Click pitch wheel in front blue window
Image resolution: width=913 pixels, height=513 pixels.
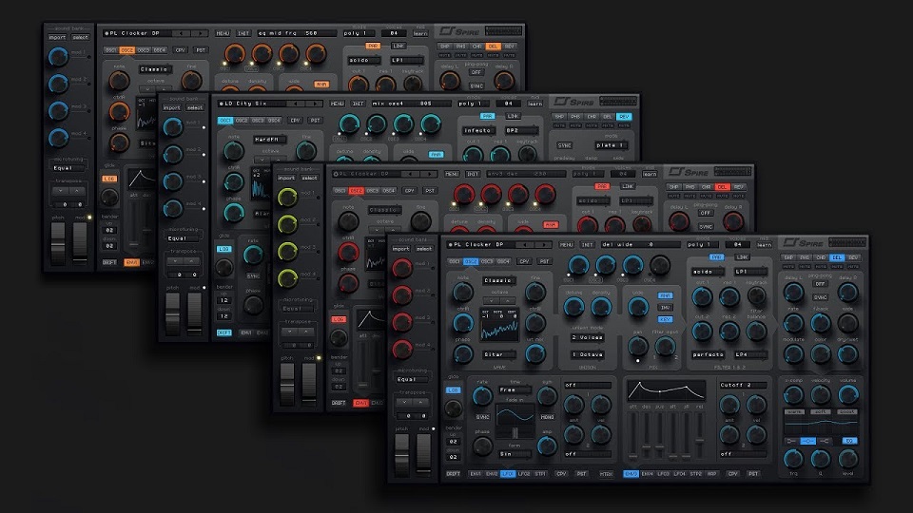(401, 454)
